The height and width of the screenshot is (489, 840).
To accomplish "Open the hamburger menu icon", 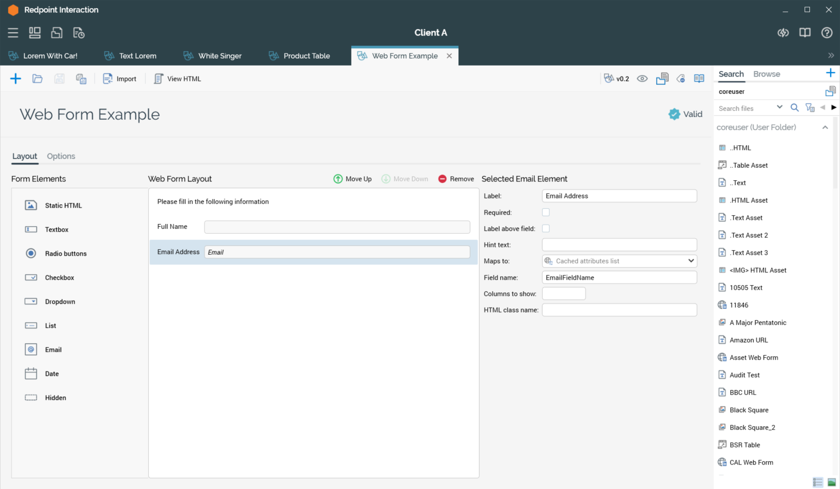I will click(13, 33).
